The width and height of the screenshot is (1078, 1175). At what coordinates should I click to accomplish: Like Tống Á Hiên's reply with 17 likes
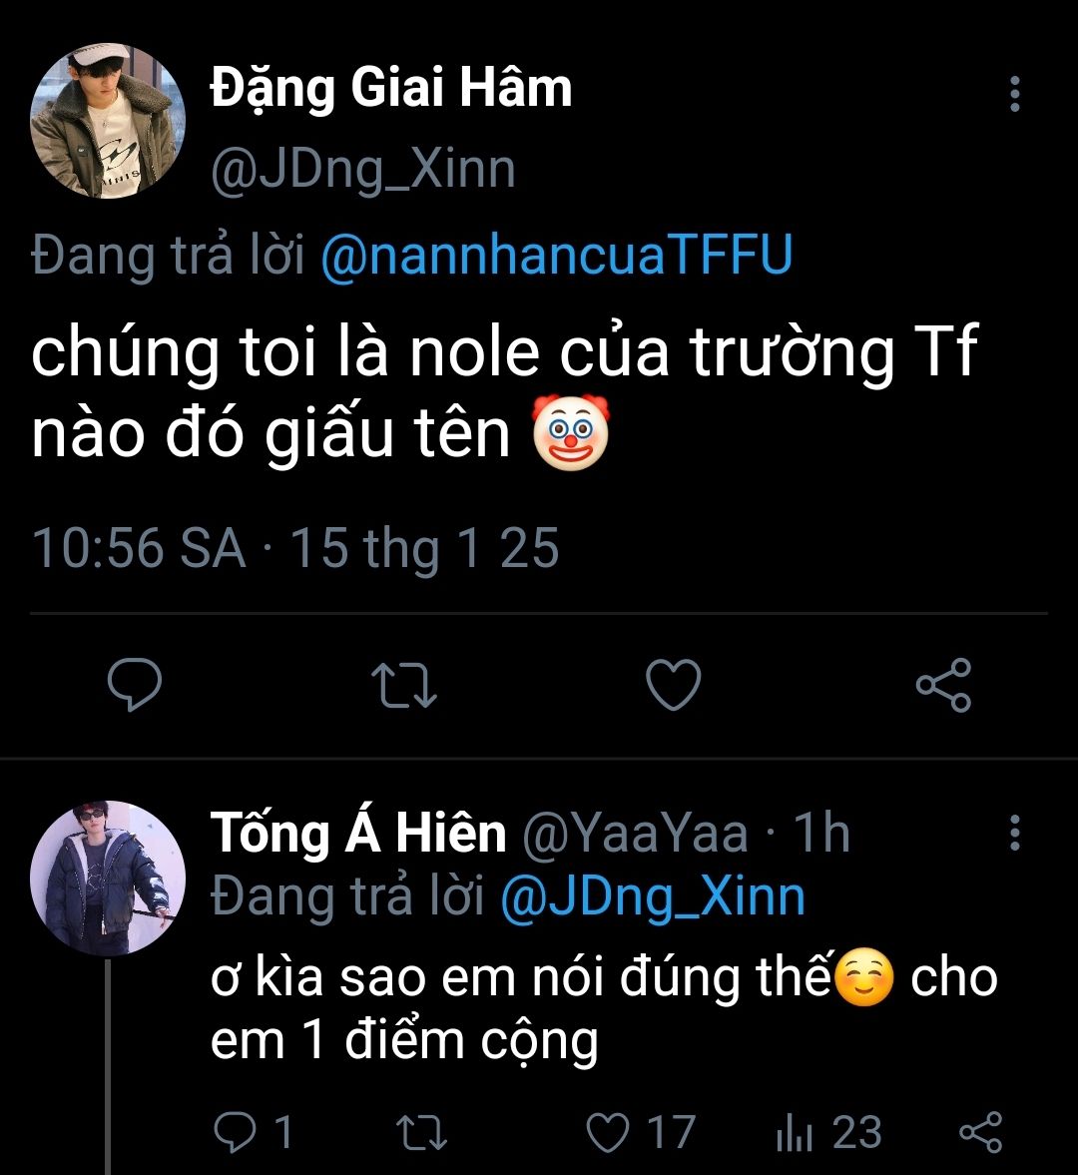point(608,1132)
